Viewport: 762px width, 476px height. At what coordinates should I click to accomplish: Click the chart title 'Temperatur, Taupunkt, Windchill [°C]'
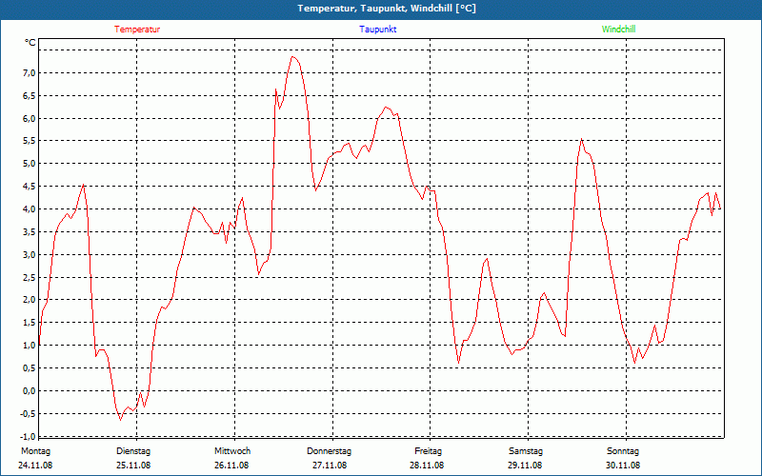pyautogui.click(x=387, y=9)
